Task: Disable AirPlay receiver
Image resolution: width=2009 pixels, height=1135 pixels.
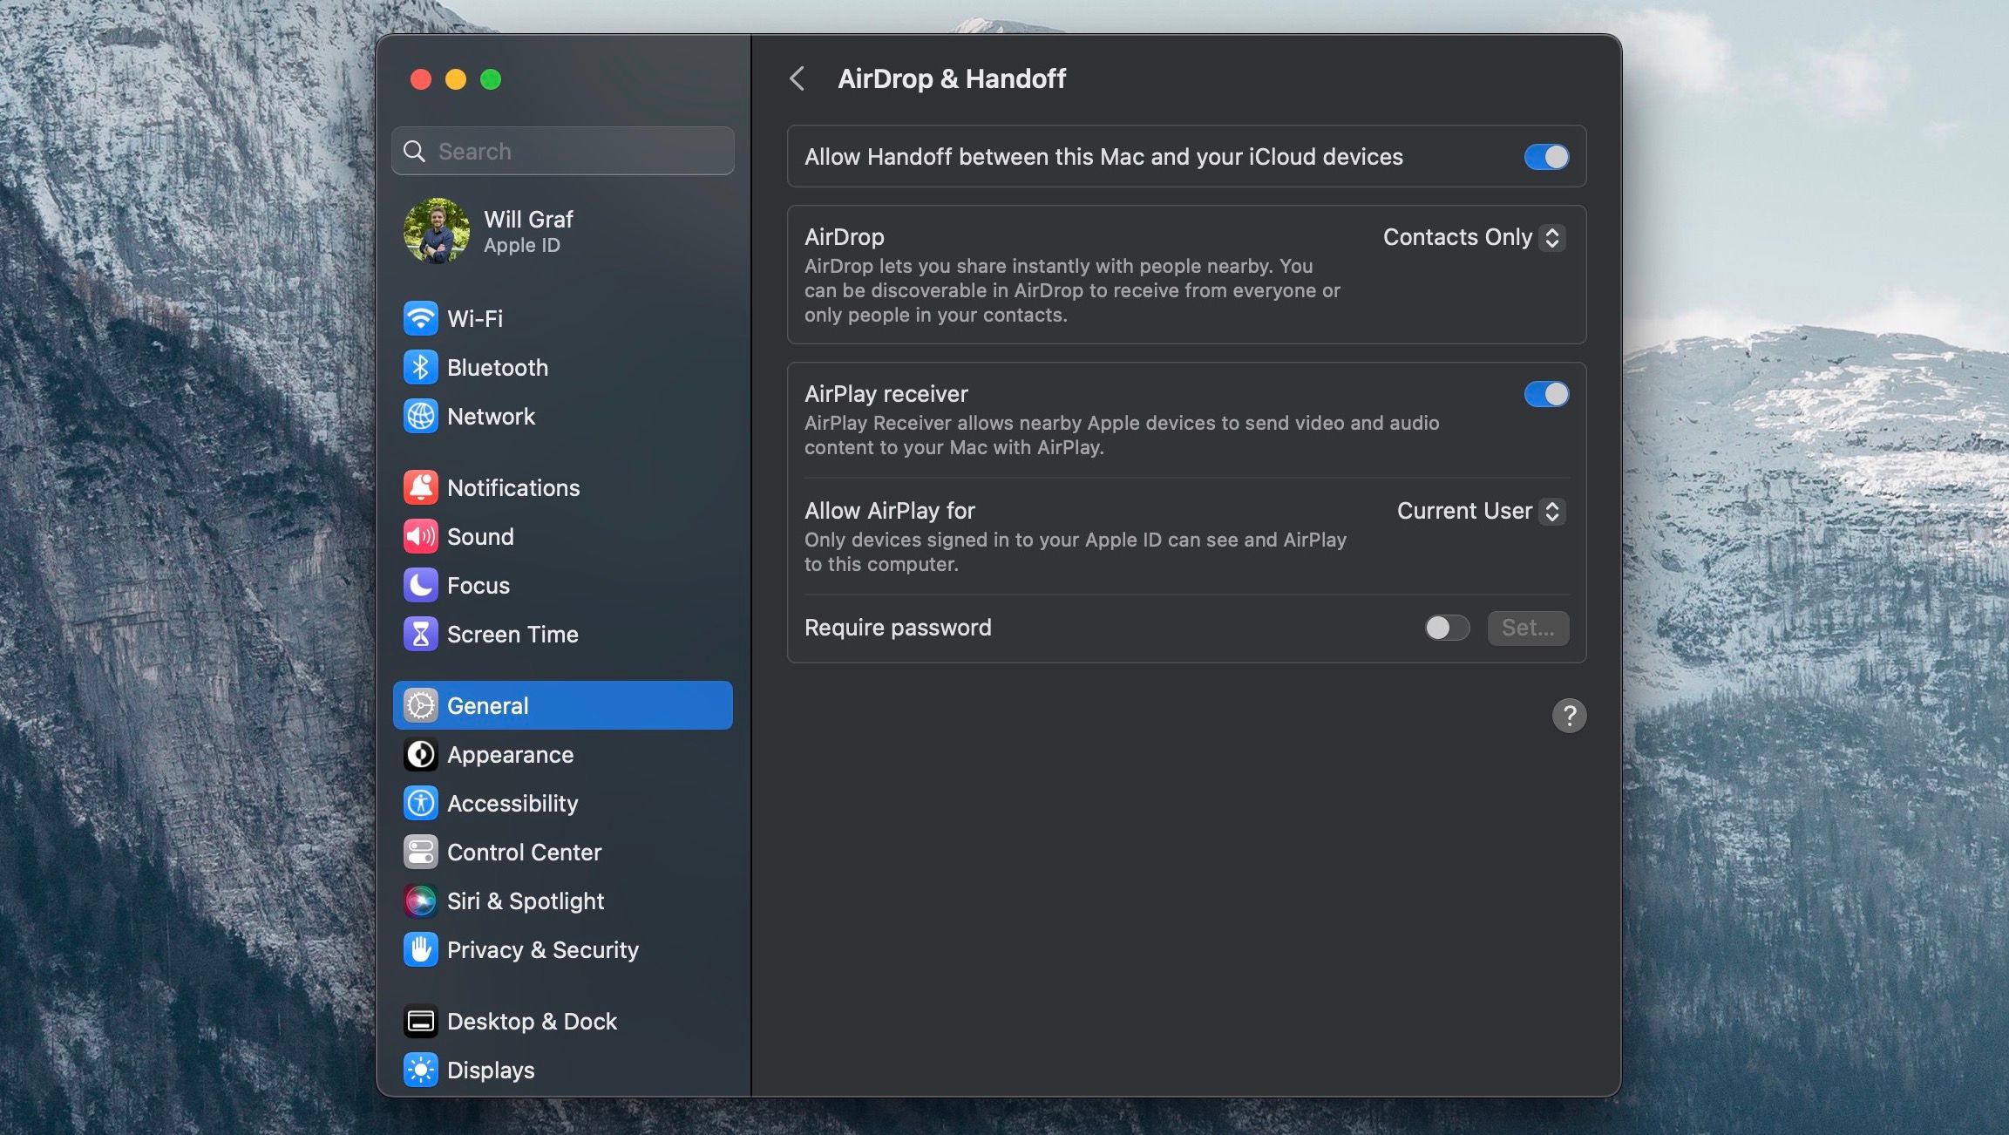Action: coord(1545,394)
